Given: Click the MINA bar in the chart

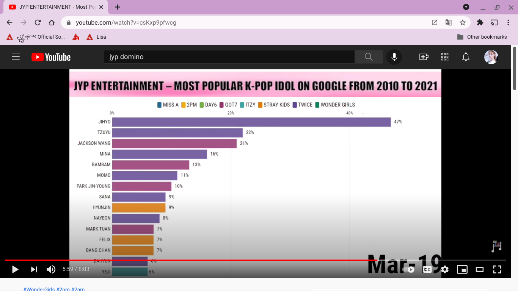Looking at the screenshot, I should (x=160, y=154).
